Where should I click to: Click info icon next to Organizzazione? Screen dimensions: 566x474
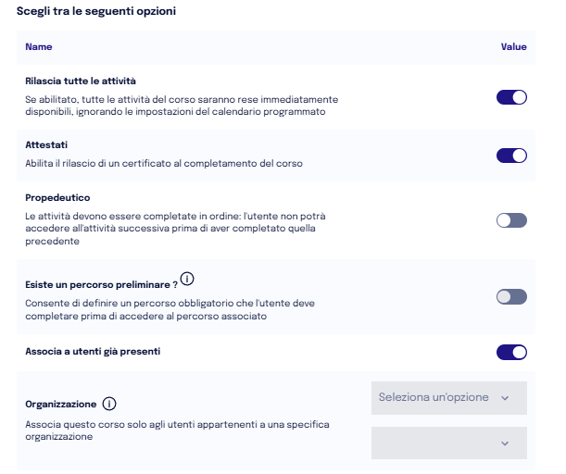pos(109,404)
